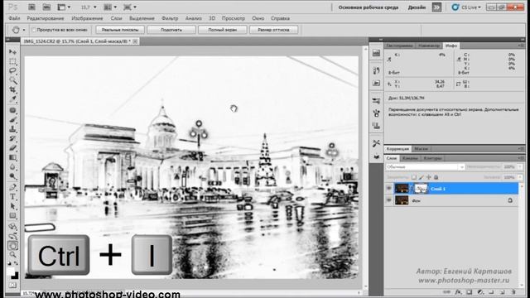Open the layer opacity dropdown arrow
Image resolution: width=530 pixels, height=298 pixels.
point(520,167)
